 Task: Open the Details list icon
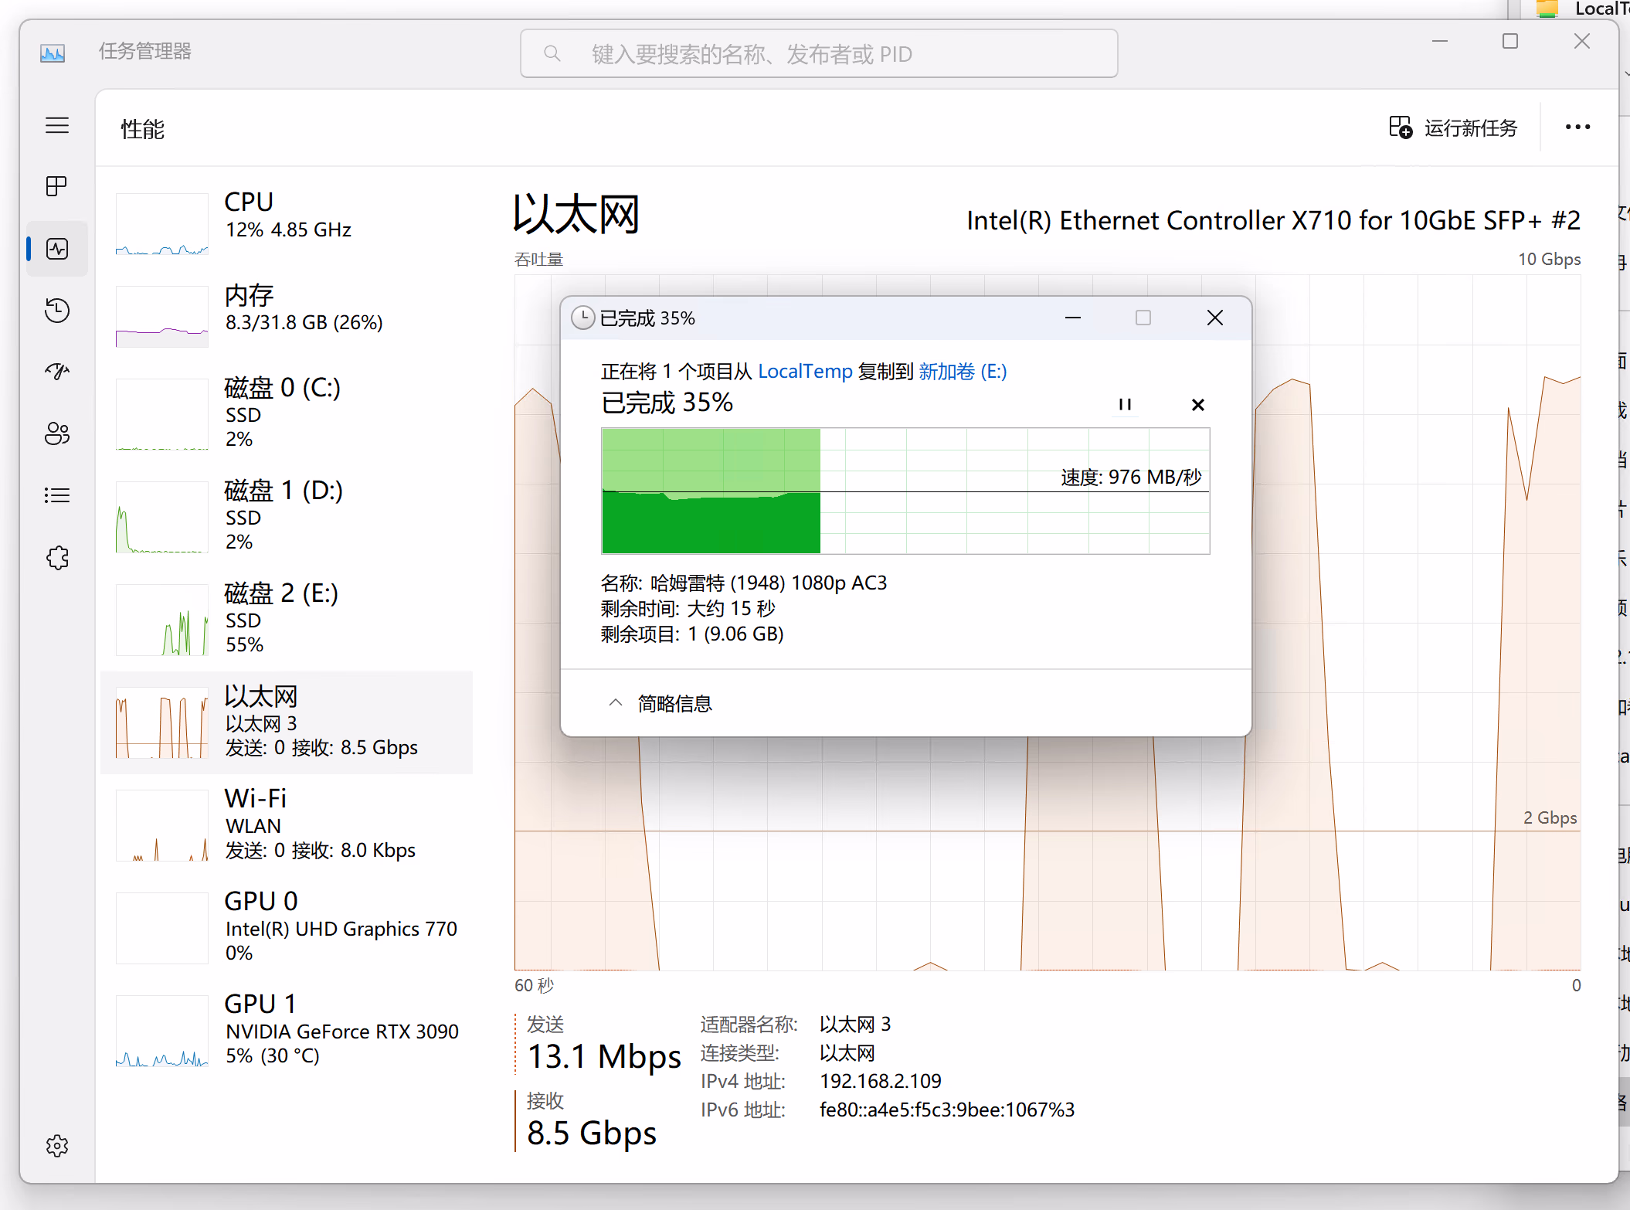(x=57, y=495)
